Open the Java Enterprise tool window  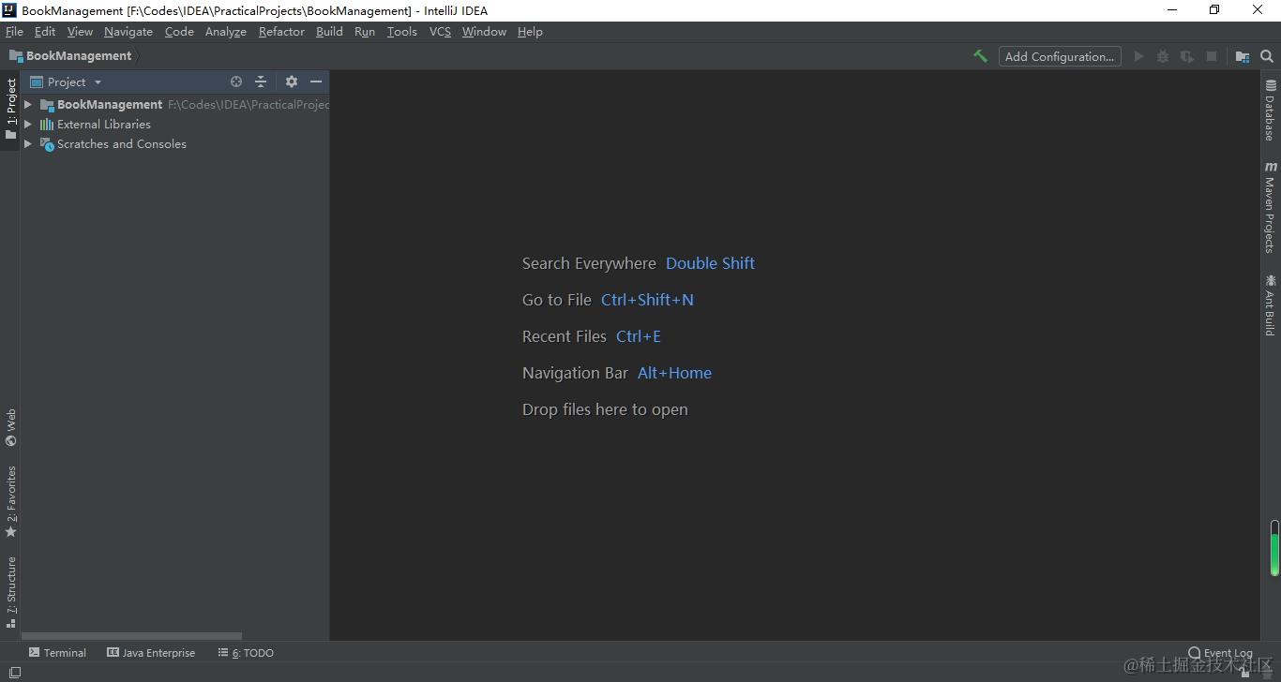(151, 653)
